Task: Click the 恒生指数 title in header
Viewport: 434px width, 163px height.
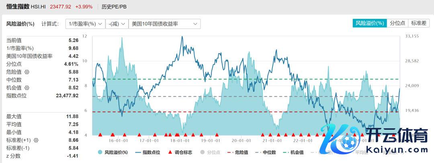Action: pos(17,6)
